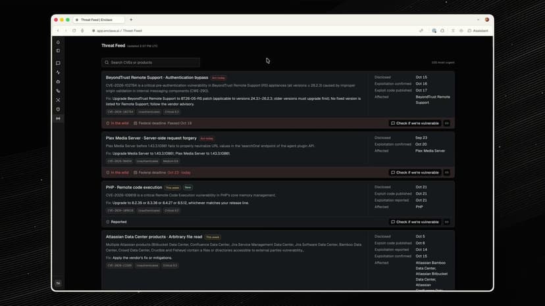This screenshot has width=545, height=306.
Task: Check if we're vulnerable for BeyondTrust Remote Support
Action: click(x=415, y=123)
